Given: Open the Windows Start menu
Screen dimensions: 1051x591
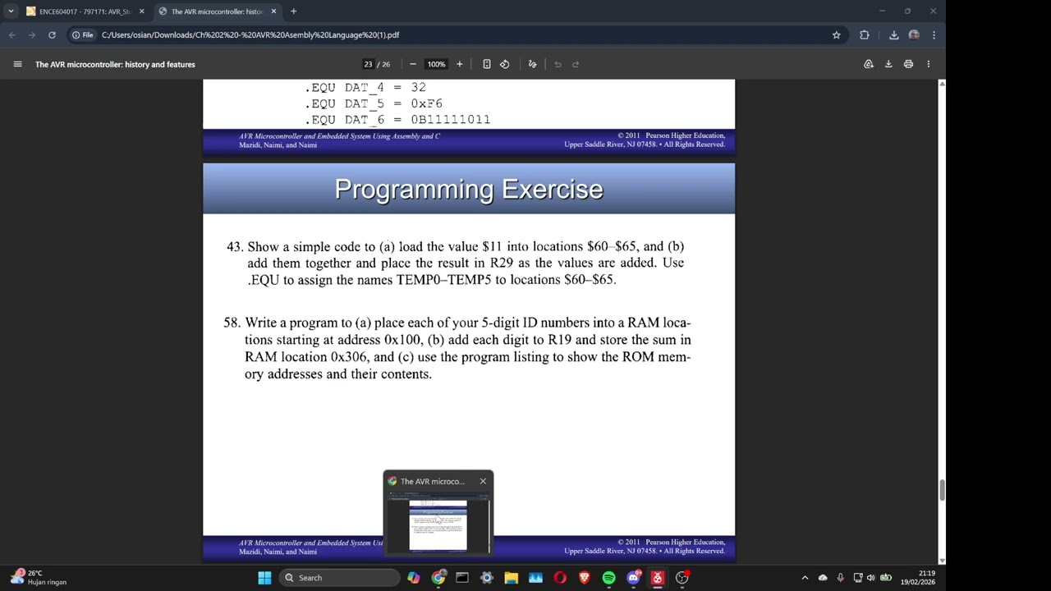Looking at the screenshot, I should (x=264, y=578).
